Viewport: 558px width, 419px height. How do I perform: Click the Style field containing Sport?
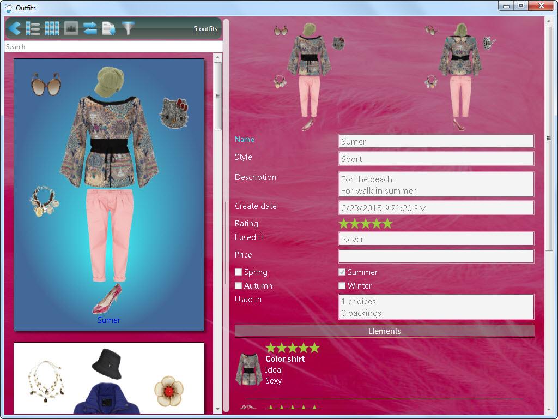[x=436, y=159]
